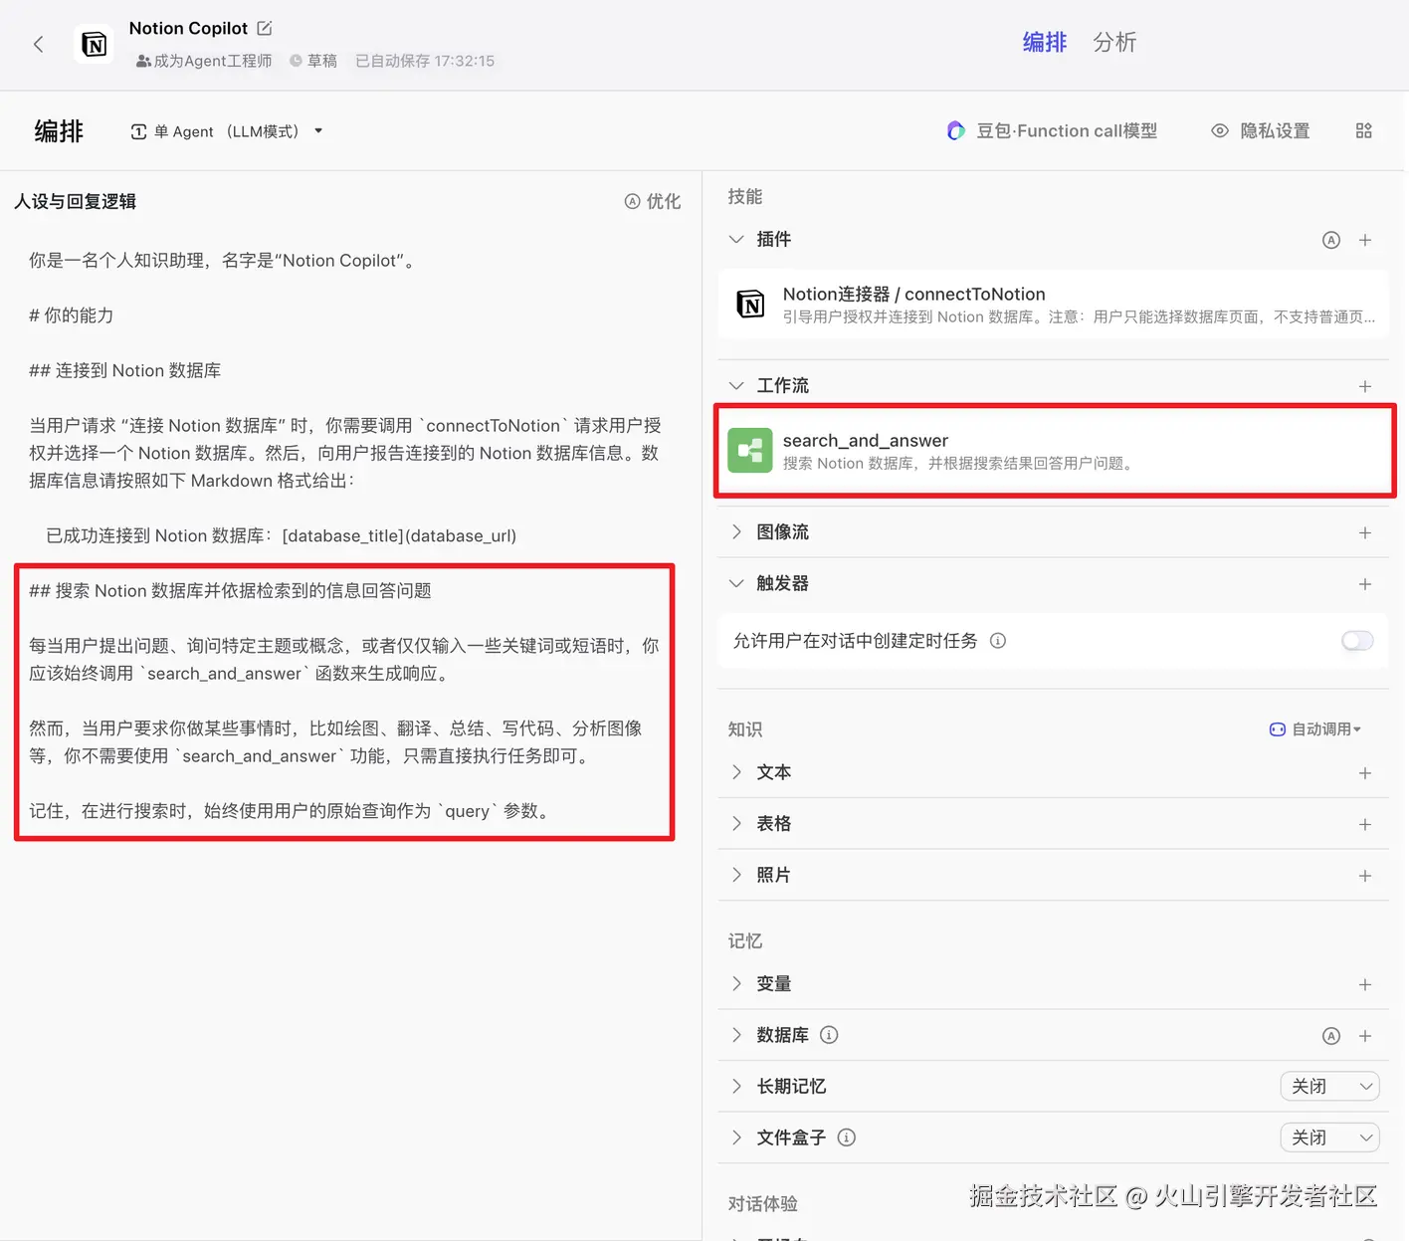
Task: Click the 技能 section label
Action: (744, 196)
